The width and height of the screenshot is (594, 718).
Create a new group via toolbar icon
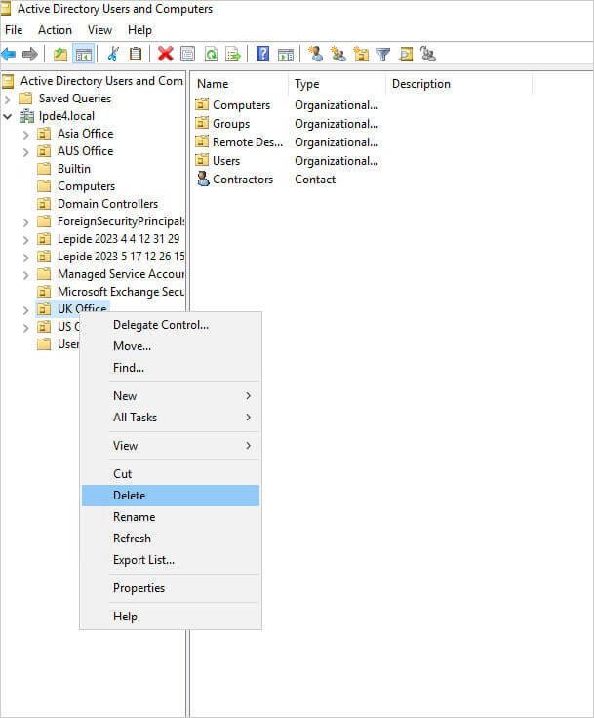[x=338, y=54]
